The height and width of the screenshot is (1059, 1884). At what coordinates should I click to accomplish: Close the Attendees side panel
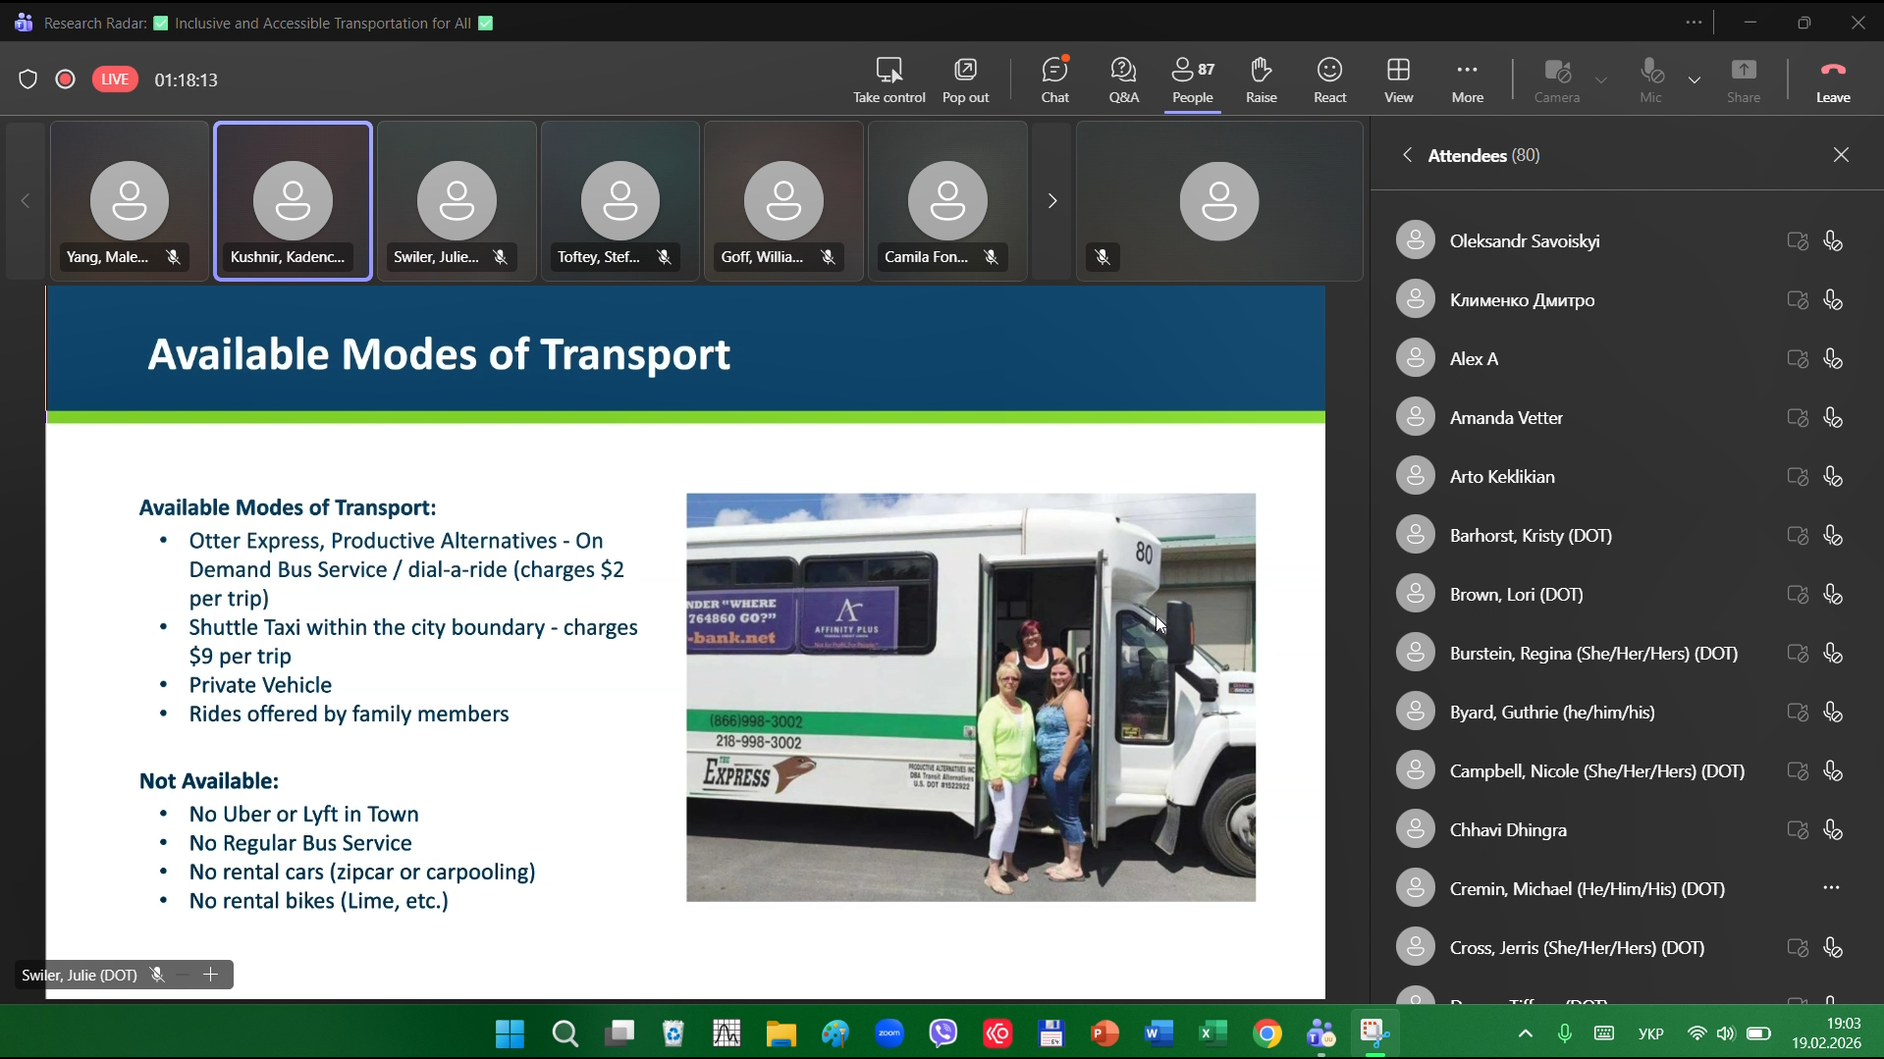coord(1841,155)
